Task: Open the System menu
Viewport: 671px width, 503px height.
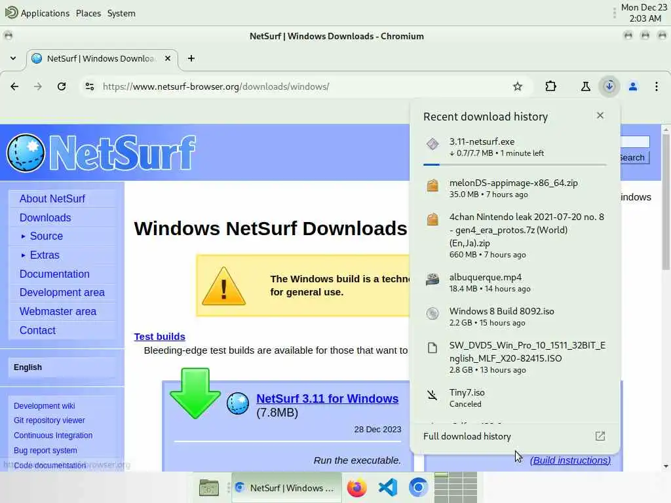Action: pyautogui.click(x=121, y=13)
